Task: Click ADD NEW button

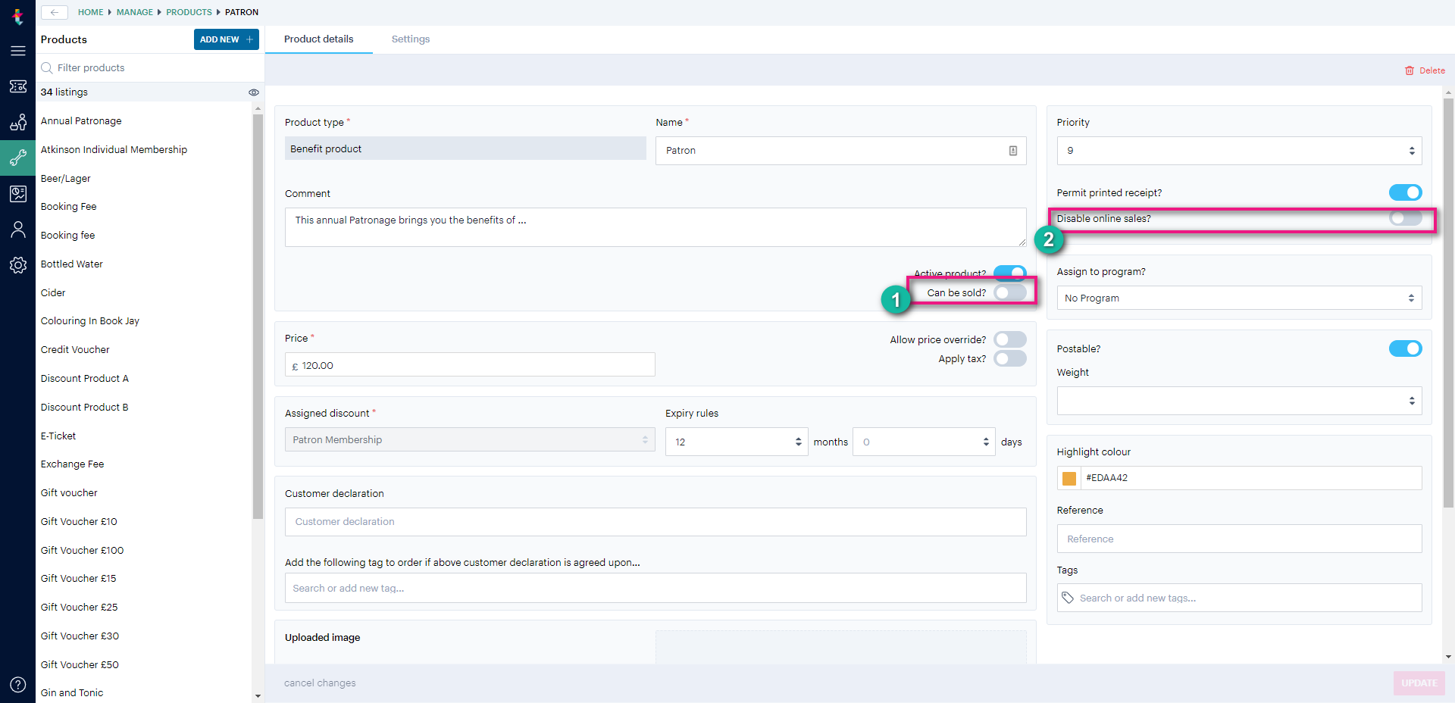Action: click(227, 39)
